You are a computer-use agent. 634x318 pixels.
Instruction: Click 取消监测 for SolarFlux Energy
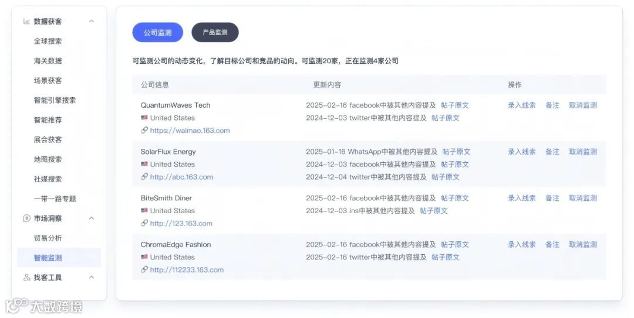(583, 152)
